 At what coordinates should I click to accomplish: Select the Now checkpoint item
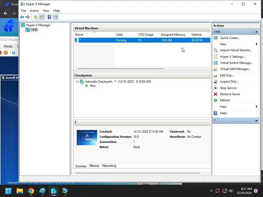pyautogui.click(x=93, y=86)
